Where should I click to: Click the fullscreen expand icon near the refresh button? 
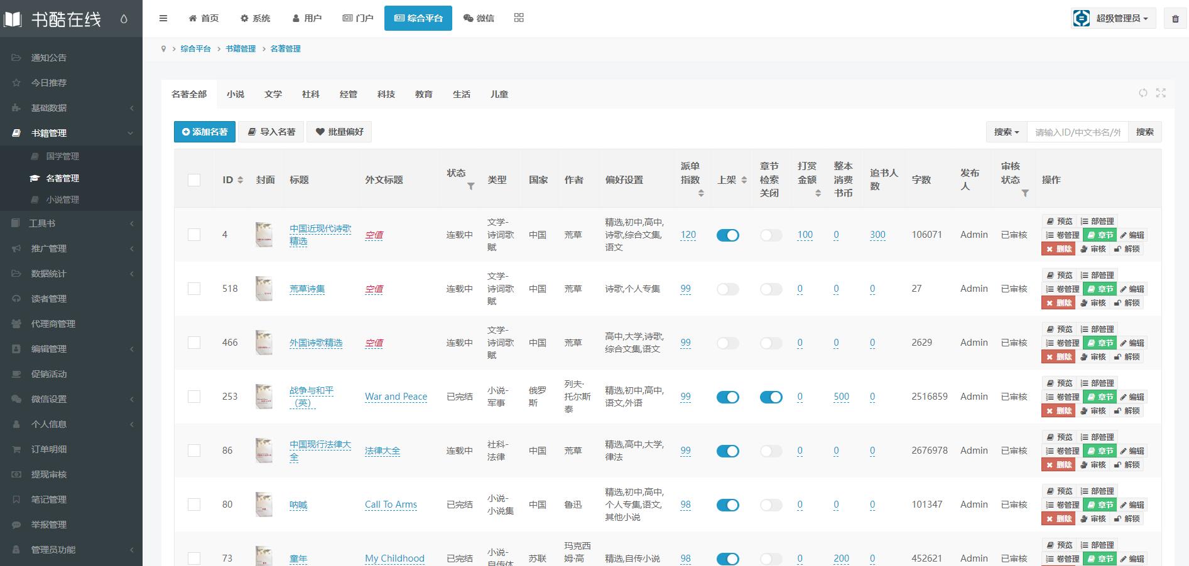pyautogui.click(x=1161, y=93)
